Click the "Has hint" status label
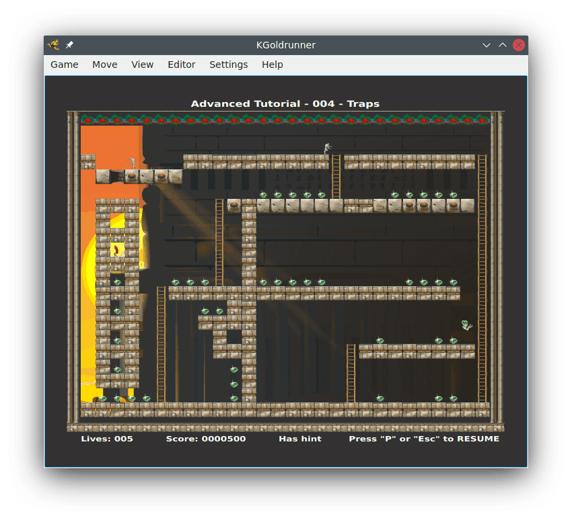Screen dimensions: 572x520 pos(299,438)
